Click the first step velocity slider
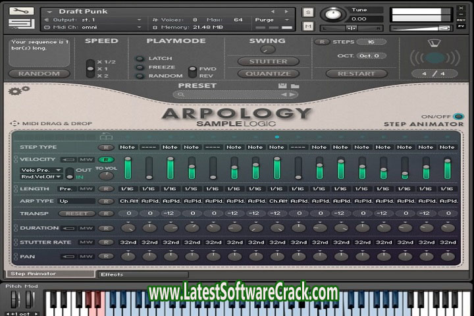Screen dimensions: 474x316 (128, 168)
